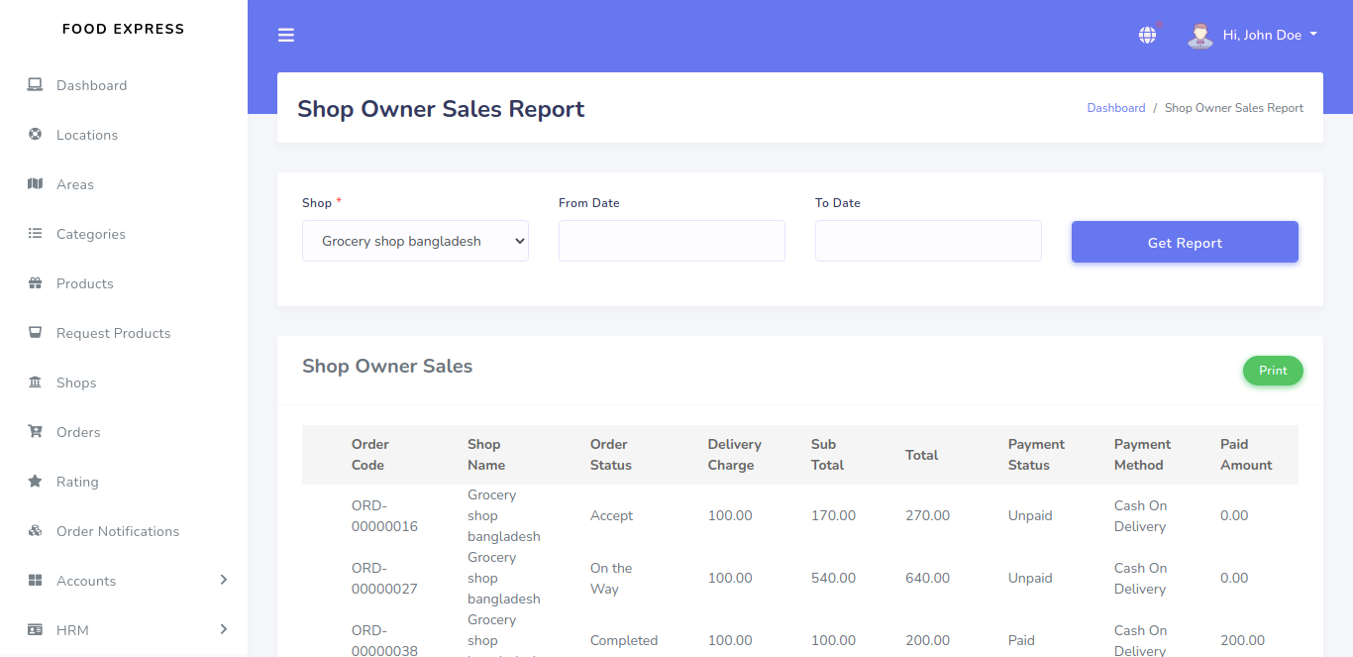This screenshot has width=1353, height=657.
Task: Select order code ORD-00000027
Action: (384, 578)
